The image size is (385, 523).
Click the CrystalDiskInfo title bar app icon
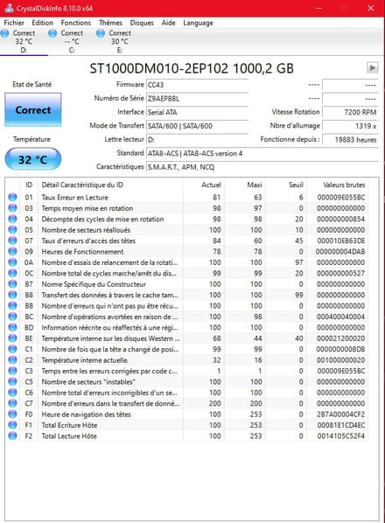point(9,8)
